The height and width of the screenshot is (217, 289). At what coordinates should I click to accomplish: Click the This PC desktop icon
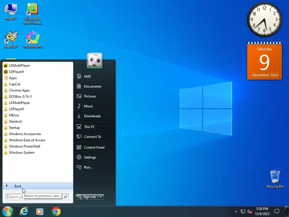click(x=11, y=11)
